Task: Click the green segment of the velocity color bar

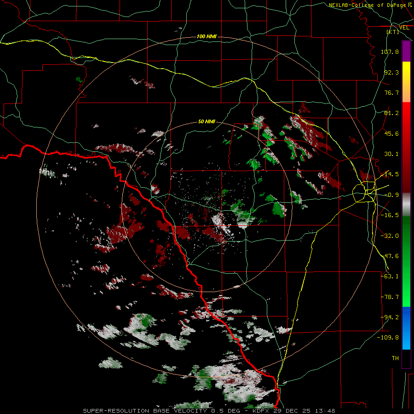Action: pyautogui.click(x=406, y=261)
